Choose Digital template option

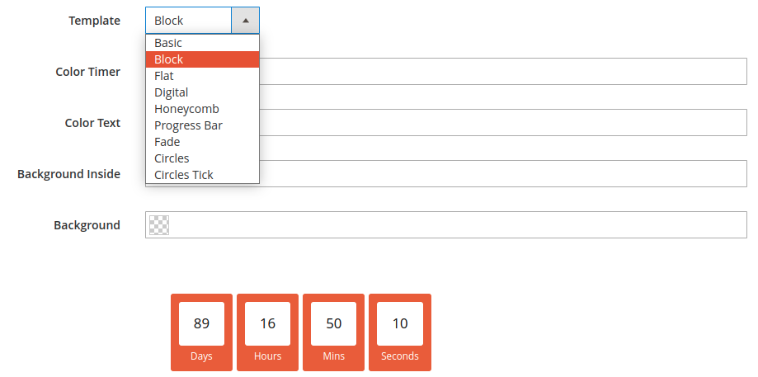(203, 92)
